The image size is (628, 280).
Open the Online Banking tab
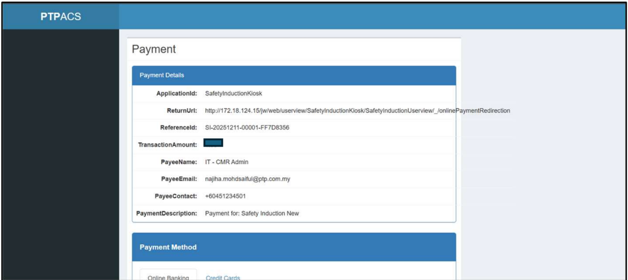(x=168, y=275)
